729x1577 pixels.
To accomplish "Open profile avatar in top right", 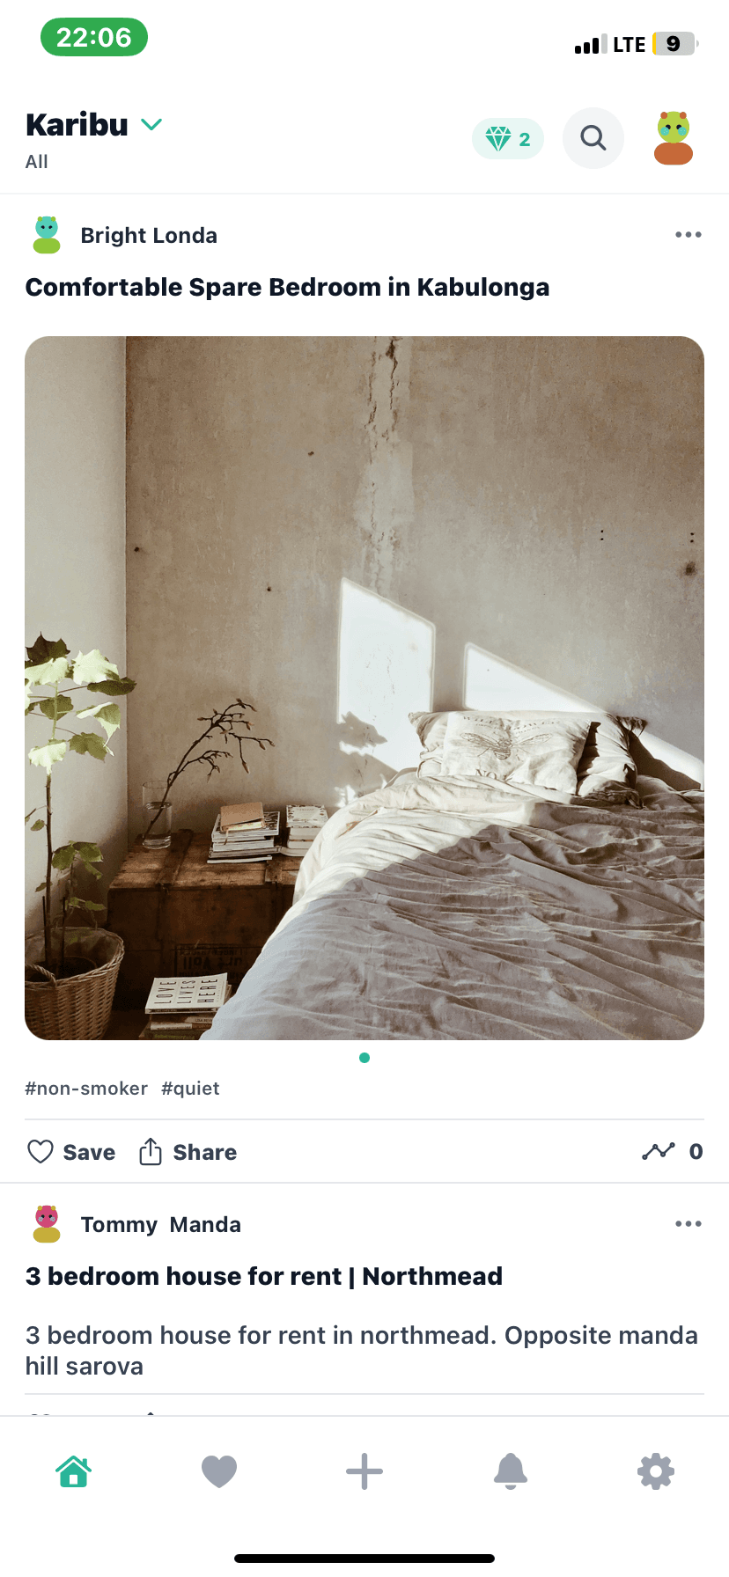I will point(674,138).
